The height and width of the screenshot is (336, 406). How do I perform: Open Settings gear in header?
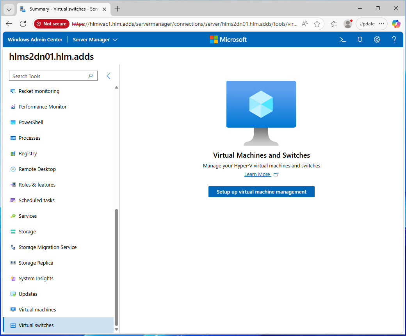click(377, 39)
